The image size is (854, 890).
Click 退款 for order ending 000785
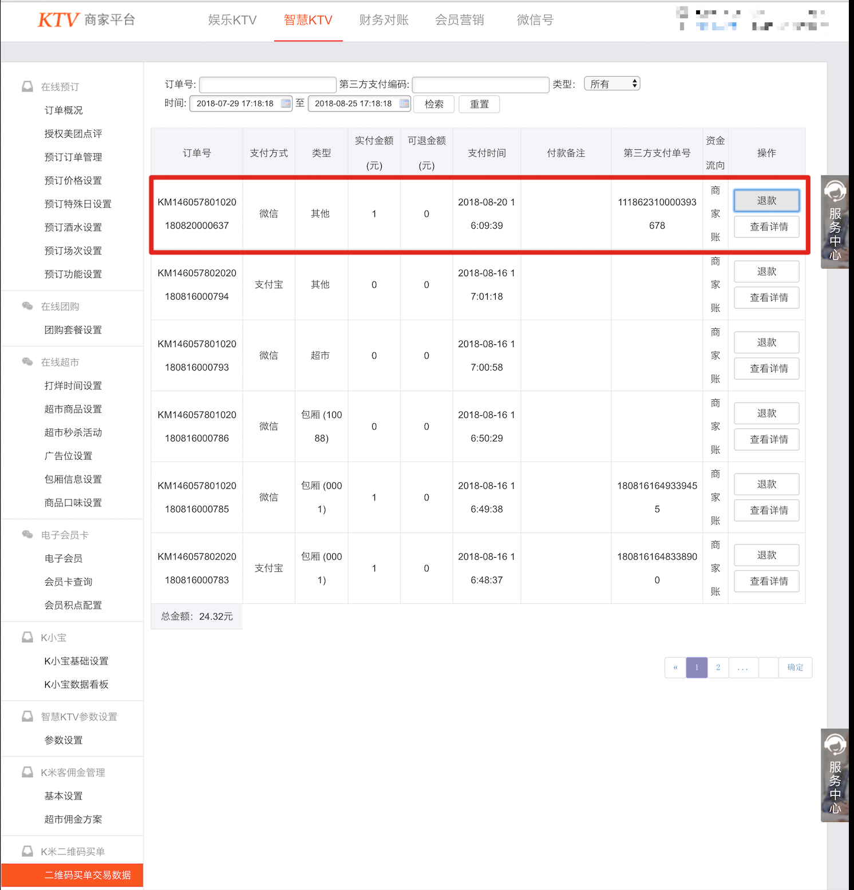766,484
